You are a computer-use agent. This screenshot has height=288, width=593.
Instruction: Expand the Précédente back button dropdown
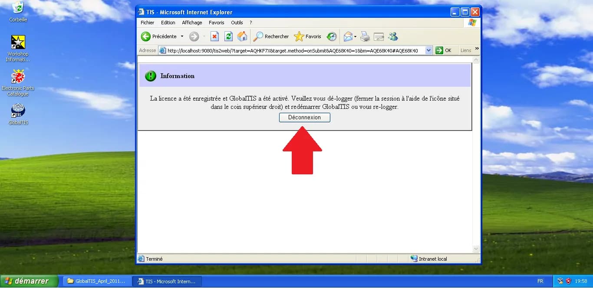[x=183, y=36]
